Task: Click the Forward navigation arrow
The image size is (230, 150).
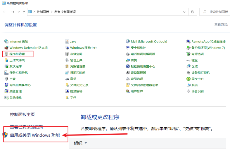Action: click(x=13, y=12)
